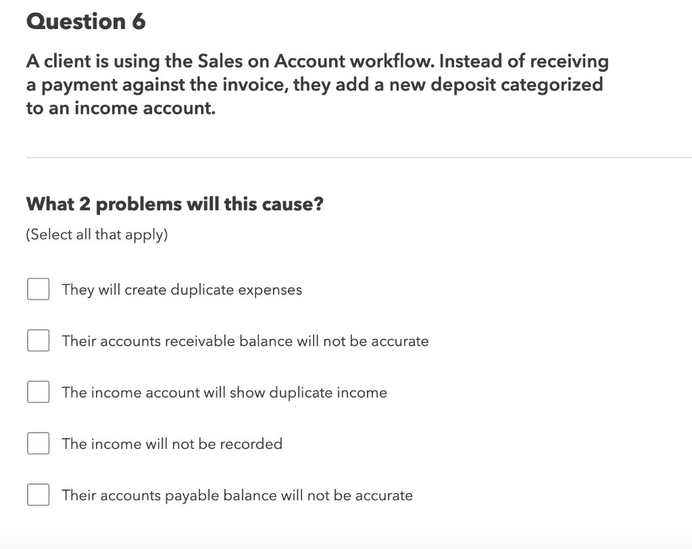Click the duplicate expenses answer label text
Image resolution: width=692 pixels, height=549 pixels.
[181, 289]
